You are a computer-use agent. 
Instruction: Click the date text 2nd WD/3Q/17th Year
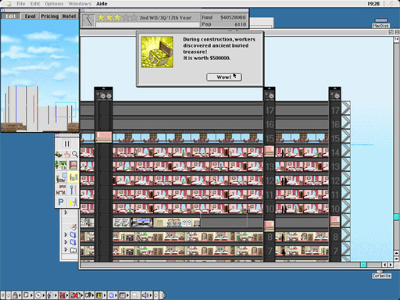(x=166, y=18)
